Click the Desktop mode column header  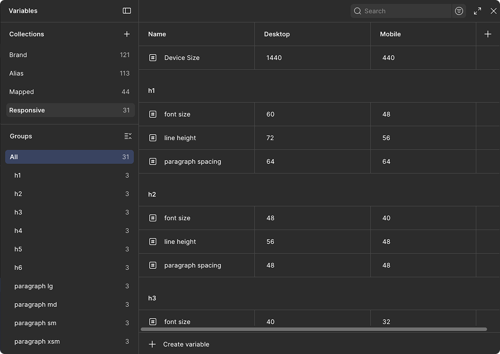[x=313, y=34]
